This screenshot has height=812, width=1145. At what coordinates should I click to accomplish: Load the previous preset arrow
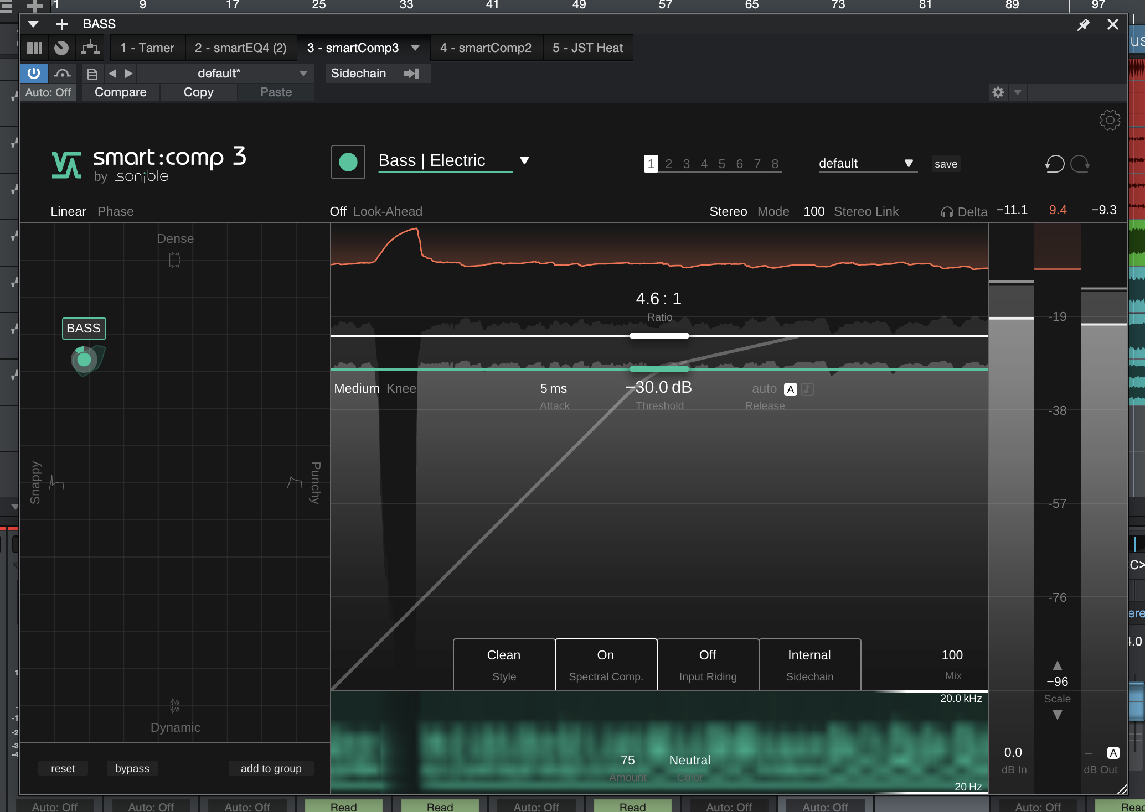click(x=112, y=73)
